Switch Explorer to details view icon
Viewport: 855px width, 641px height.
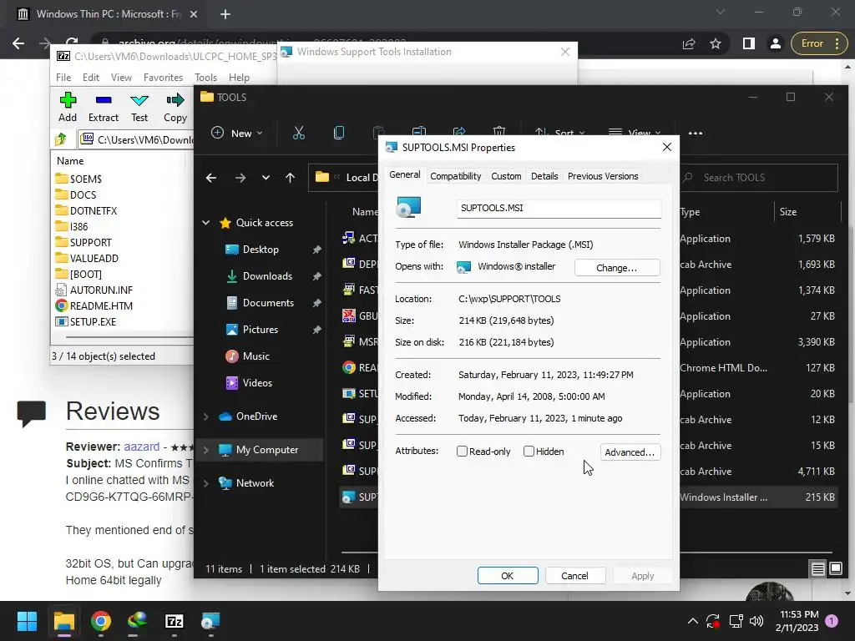817,568
